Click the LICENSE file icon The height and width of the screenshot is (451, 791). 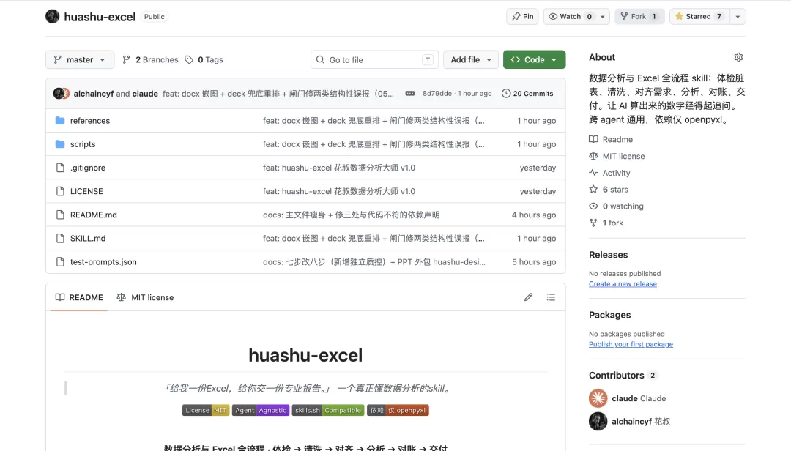(x=60, y=191)
